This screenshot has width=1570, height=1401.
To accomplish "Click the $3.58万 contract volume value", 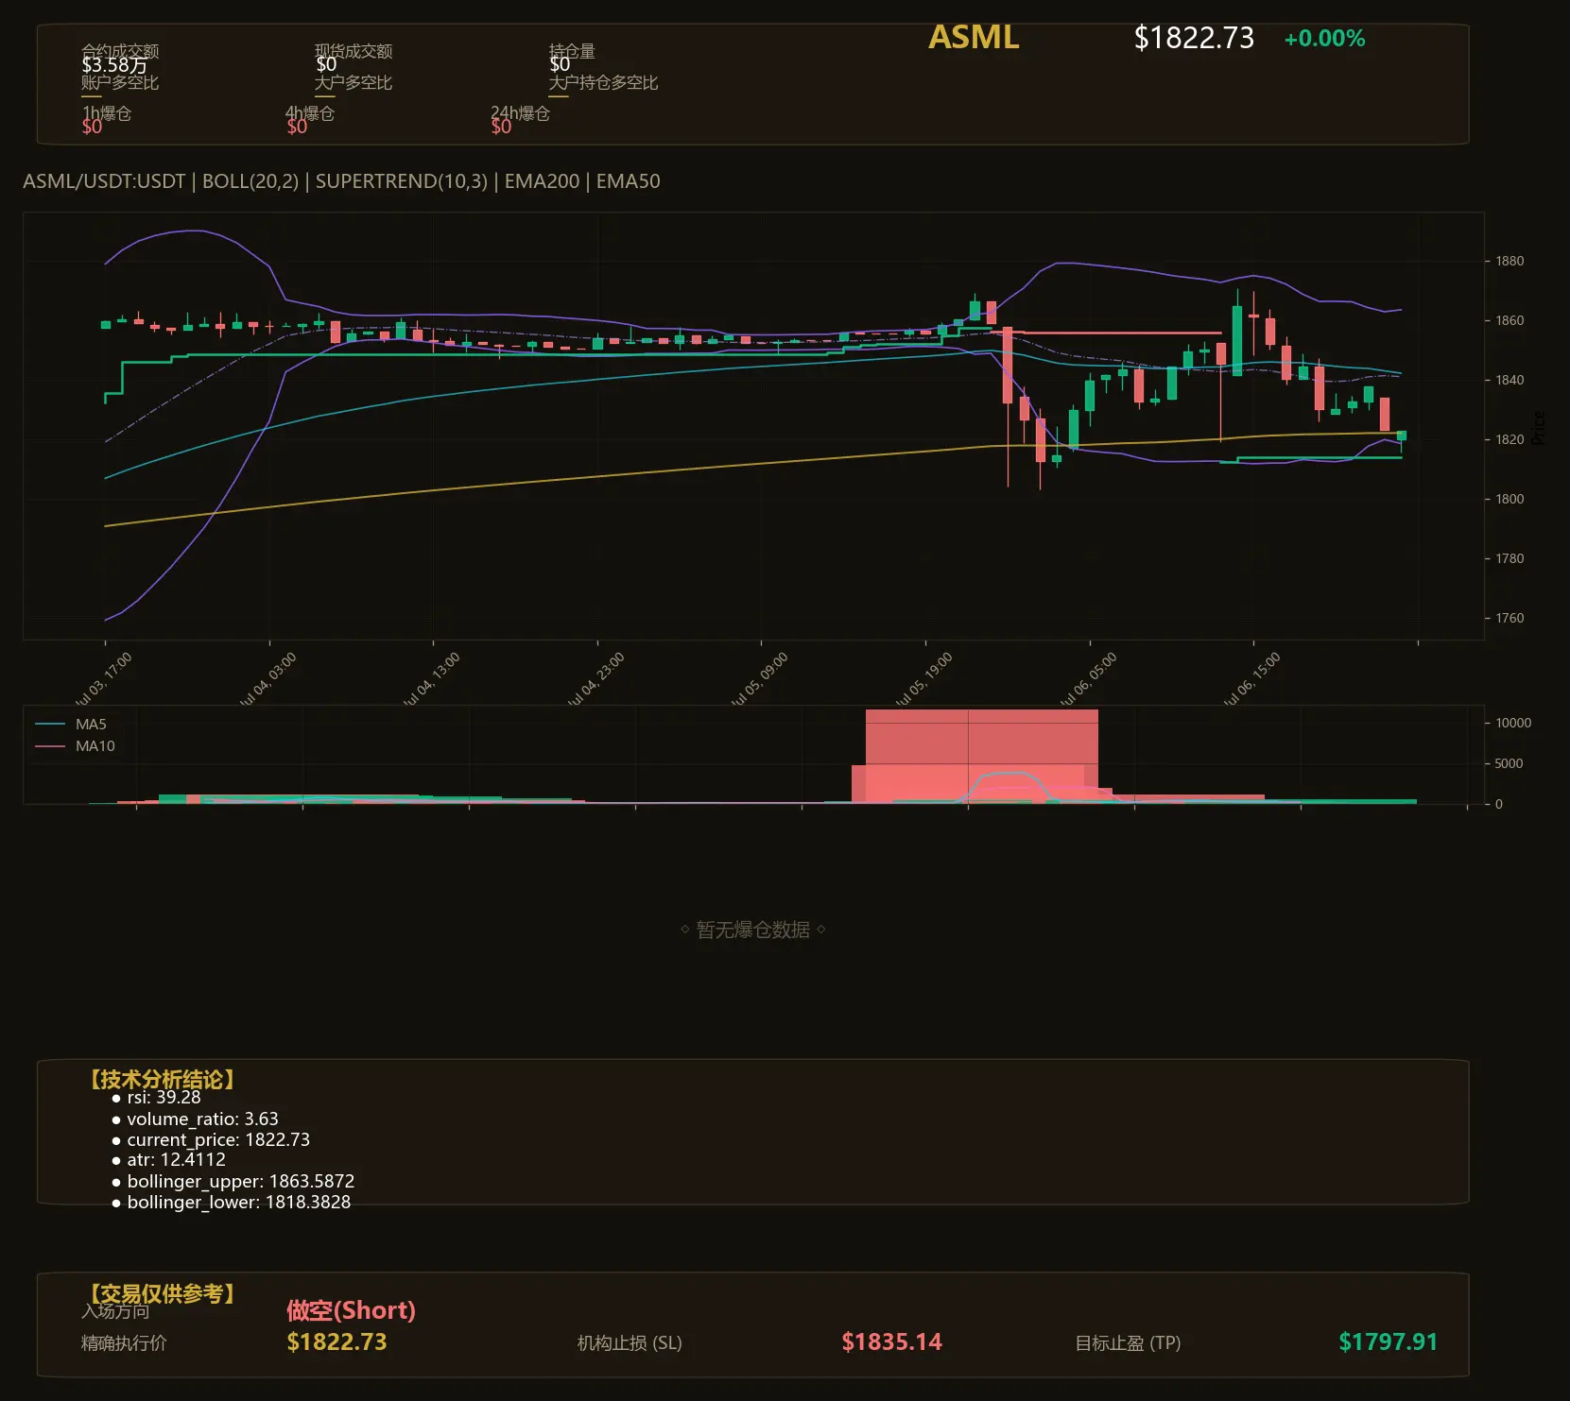I will point(114,65).
